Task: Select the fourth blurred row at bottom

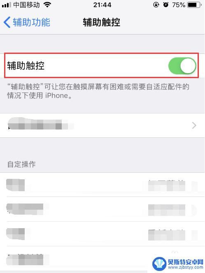Action: 102,259
